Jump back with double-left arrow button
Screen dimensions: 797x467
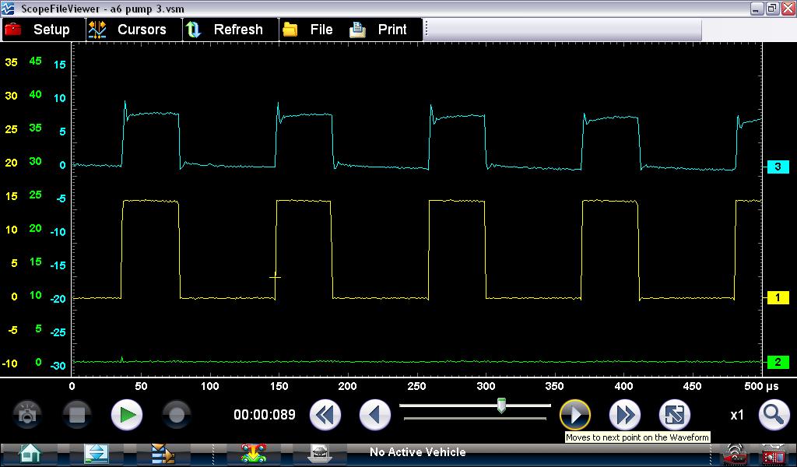(x=325, y=415)
